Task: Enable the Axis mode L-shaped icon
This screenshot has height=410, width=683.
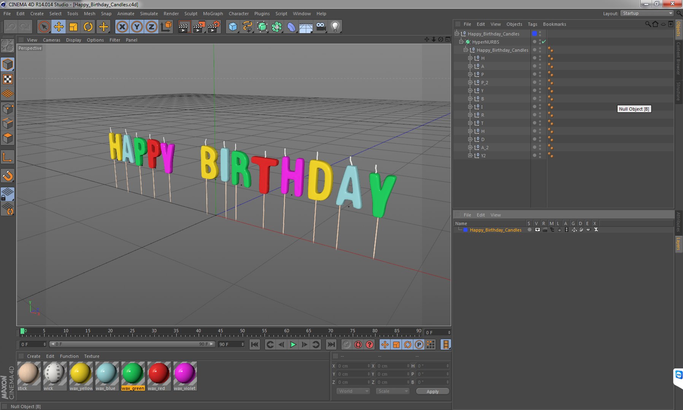Action: pos(8,157)
